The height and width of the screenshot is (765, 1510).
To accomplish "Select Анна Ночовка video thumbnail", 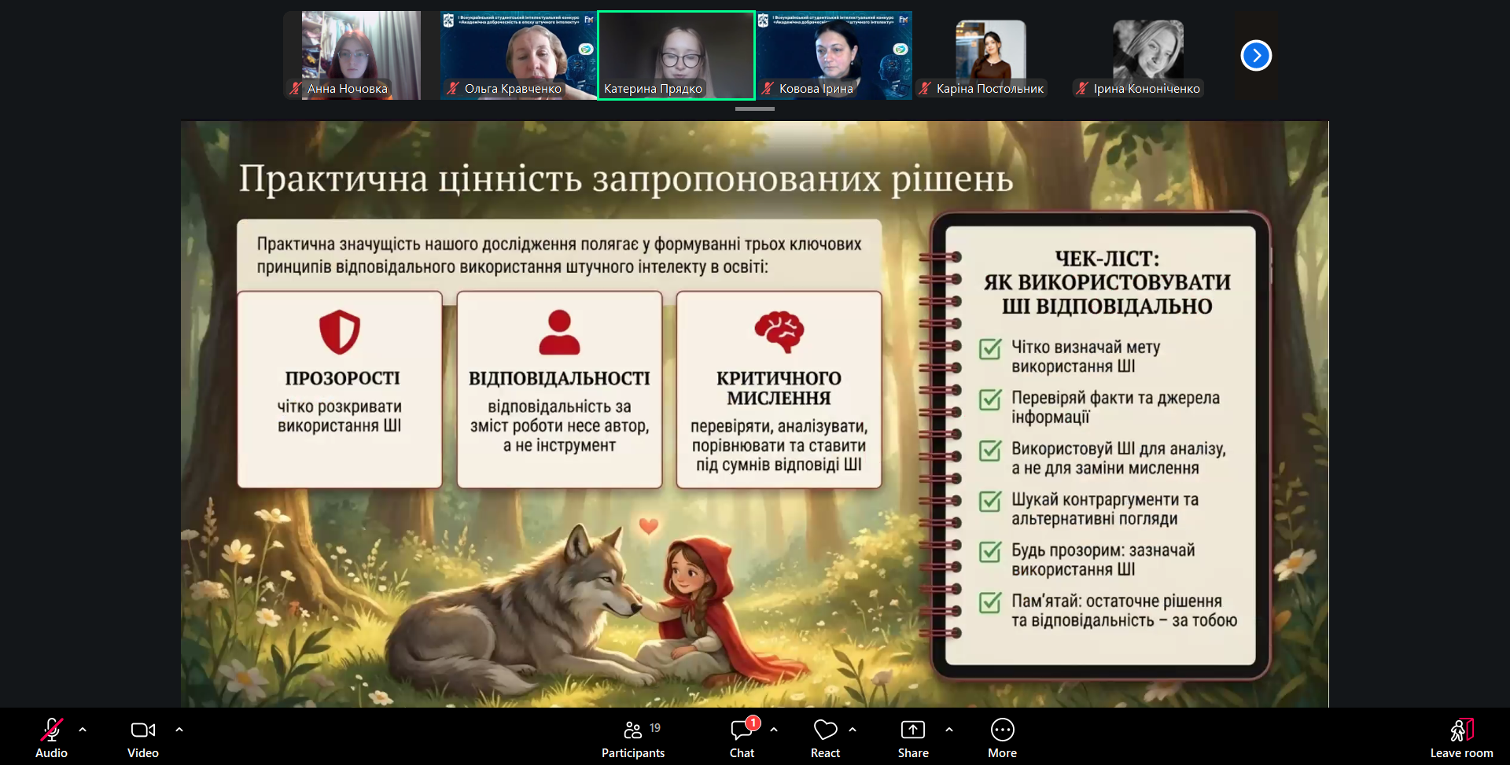I will (361, 55).
